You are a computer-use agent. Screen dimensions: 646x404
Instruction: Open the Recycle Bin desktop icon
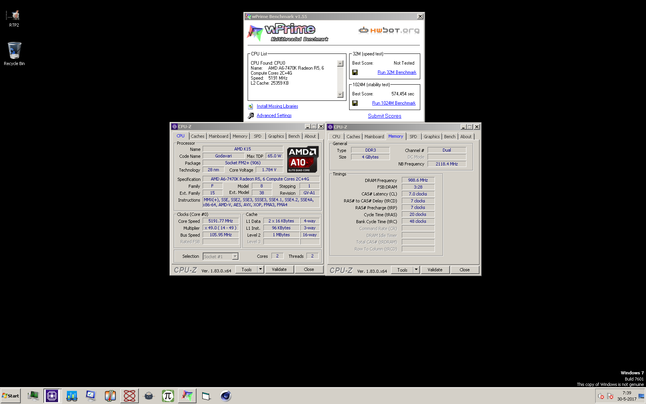[x=14, y=54]
